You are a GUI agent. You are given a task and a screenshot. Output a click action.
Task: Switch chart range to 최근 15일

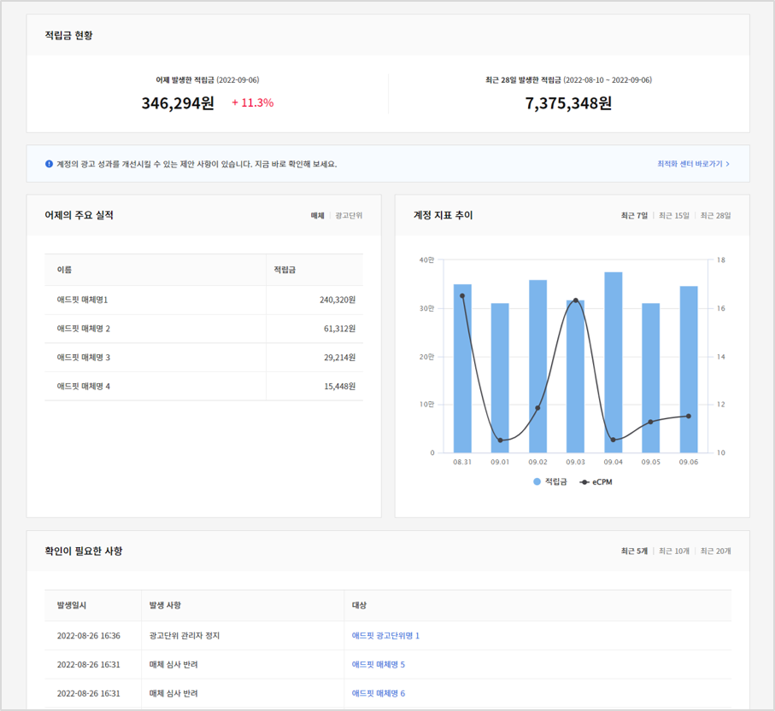pyautogui.click(x=673, y=216)
